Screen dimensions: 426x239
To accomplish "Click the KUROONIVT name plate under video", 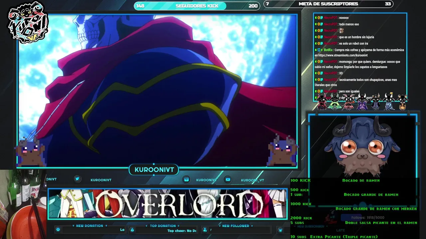I will (x=154, y=170).
